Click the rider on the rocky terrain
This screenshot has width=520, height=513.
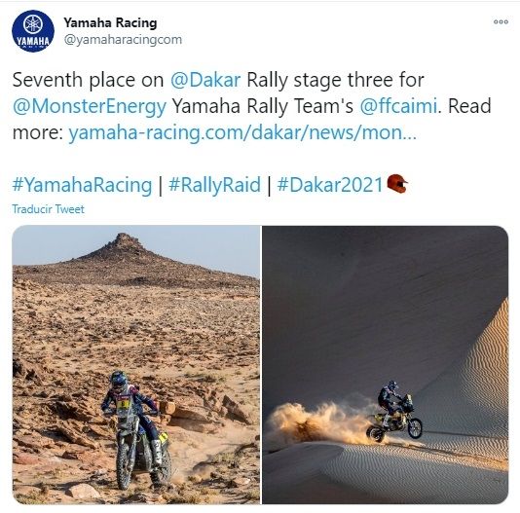[x=136, y=427]
